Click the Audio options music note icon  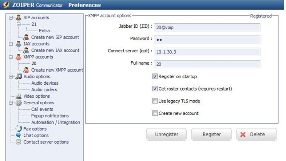(19, 76)
